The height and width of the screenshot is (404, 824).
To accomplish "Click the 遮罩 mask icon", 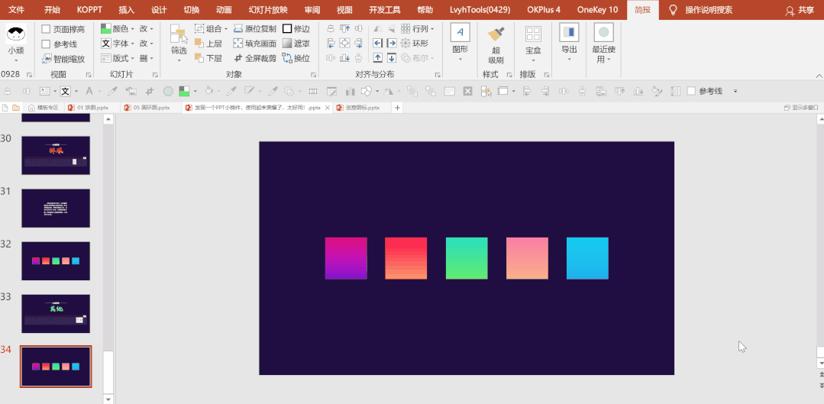I will tap(287, 44).
